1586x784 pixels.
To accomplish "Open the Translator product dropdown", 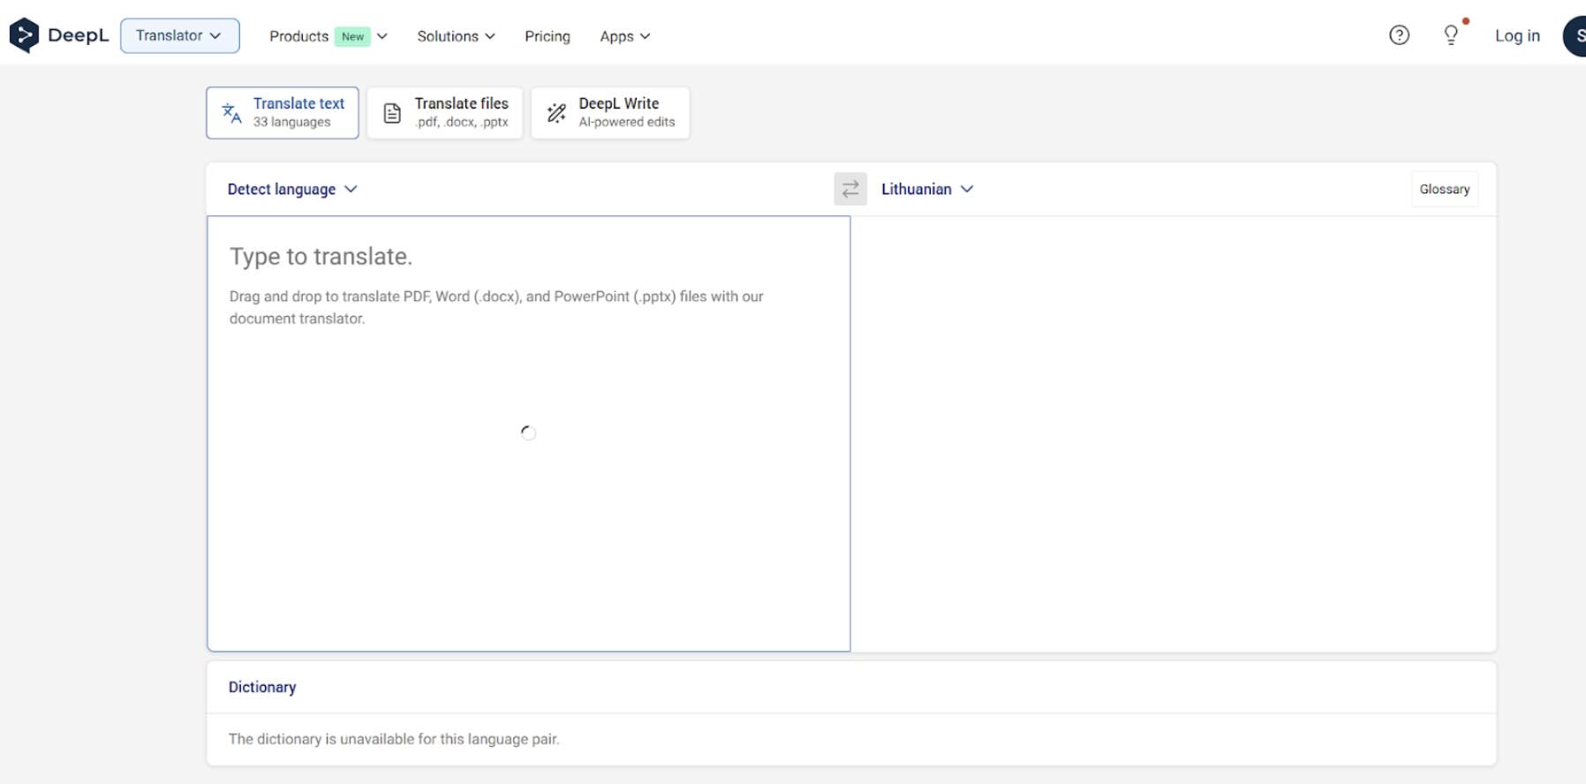I will [x=179, y=35].
